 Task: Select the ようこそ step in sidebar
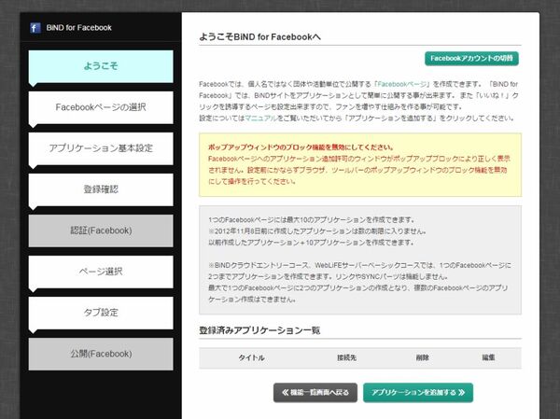coord(101,66)
